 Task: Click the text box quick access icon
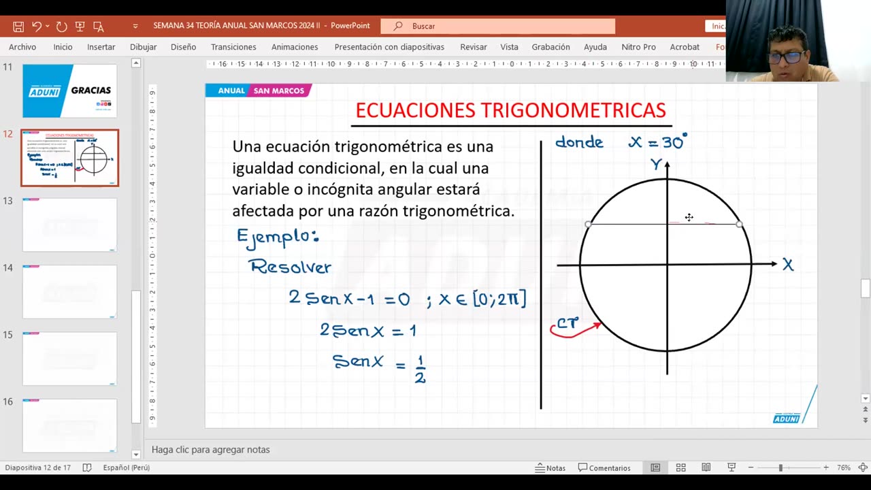(x=99, y=27)
